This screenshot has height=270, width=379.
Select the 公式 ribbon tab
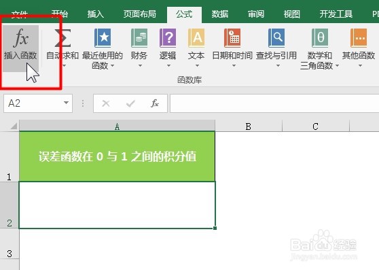point(184,14)
